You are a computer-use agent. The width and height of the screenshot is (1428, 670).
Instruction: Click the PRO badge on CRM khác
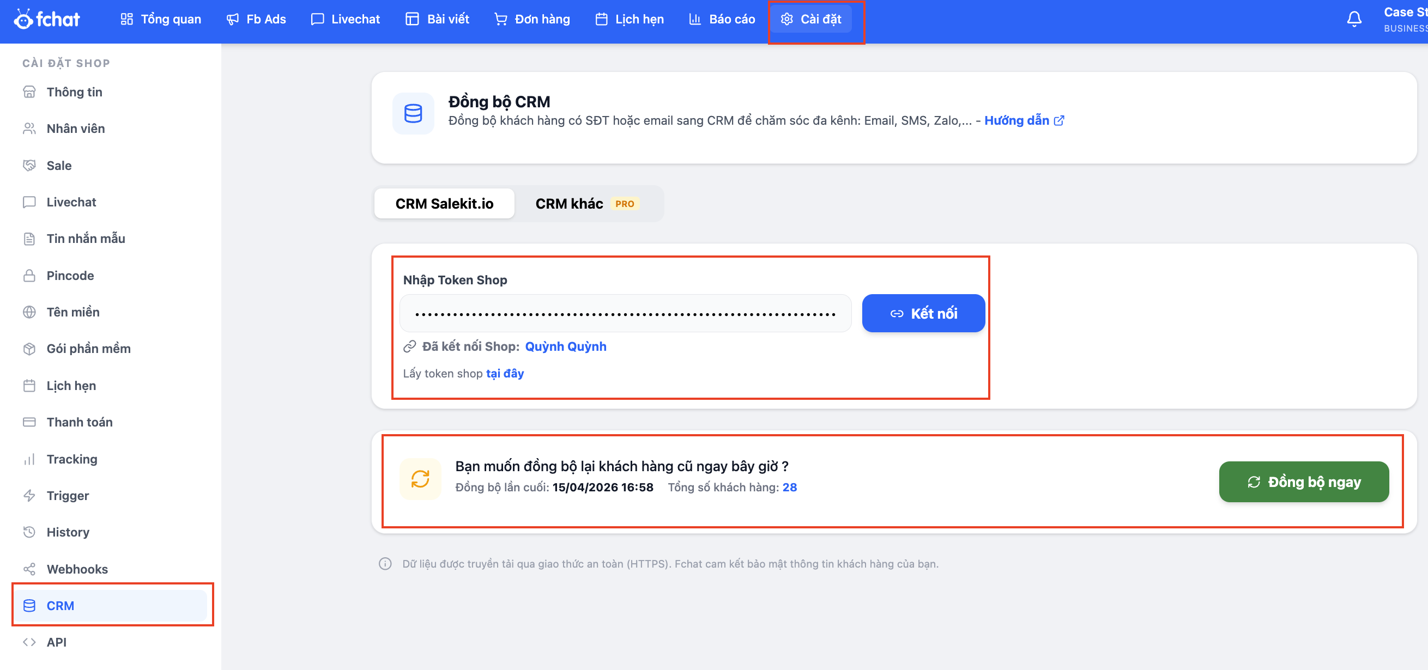(x=625, y=203)
